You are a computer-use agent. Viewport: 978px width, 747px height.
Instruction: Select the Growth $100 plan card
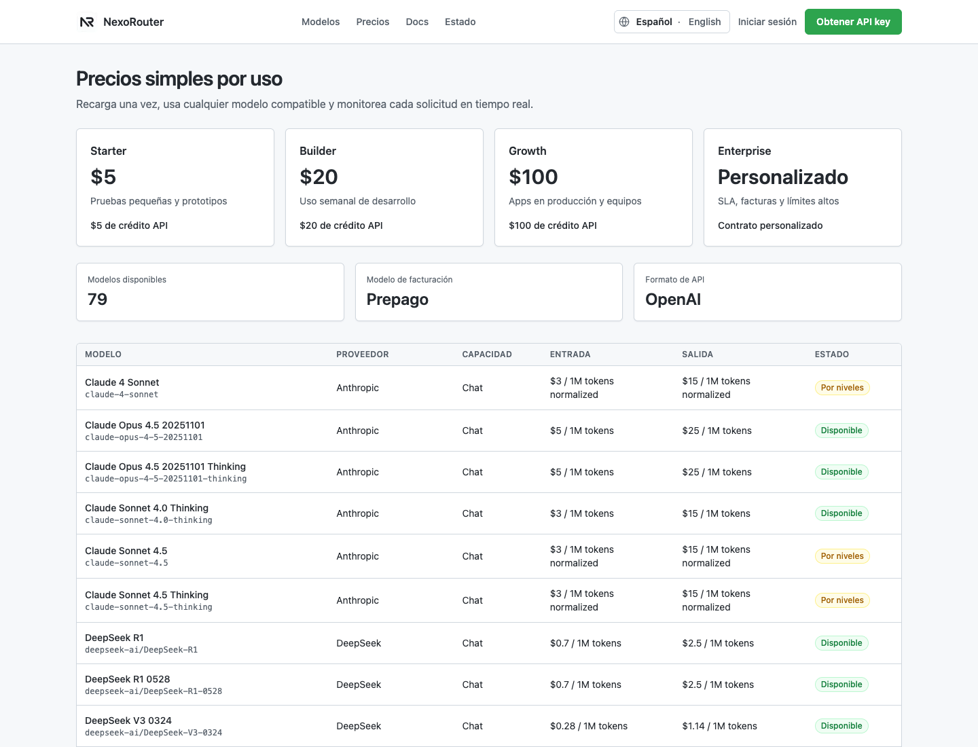594,187
